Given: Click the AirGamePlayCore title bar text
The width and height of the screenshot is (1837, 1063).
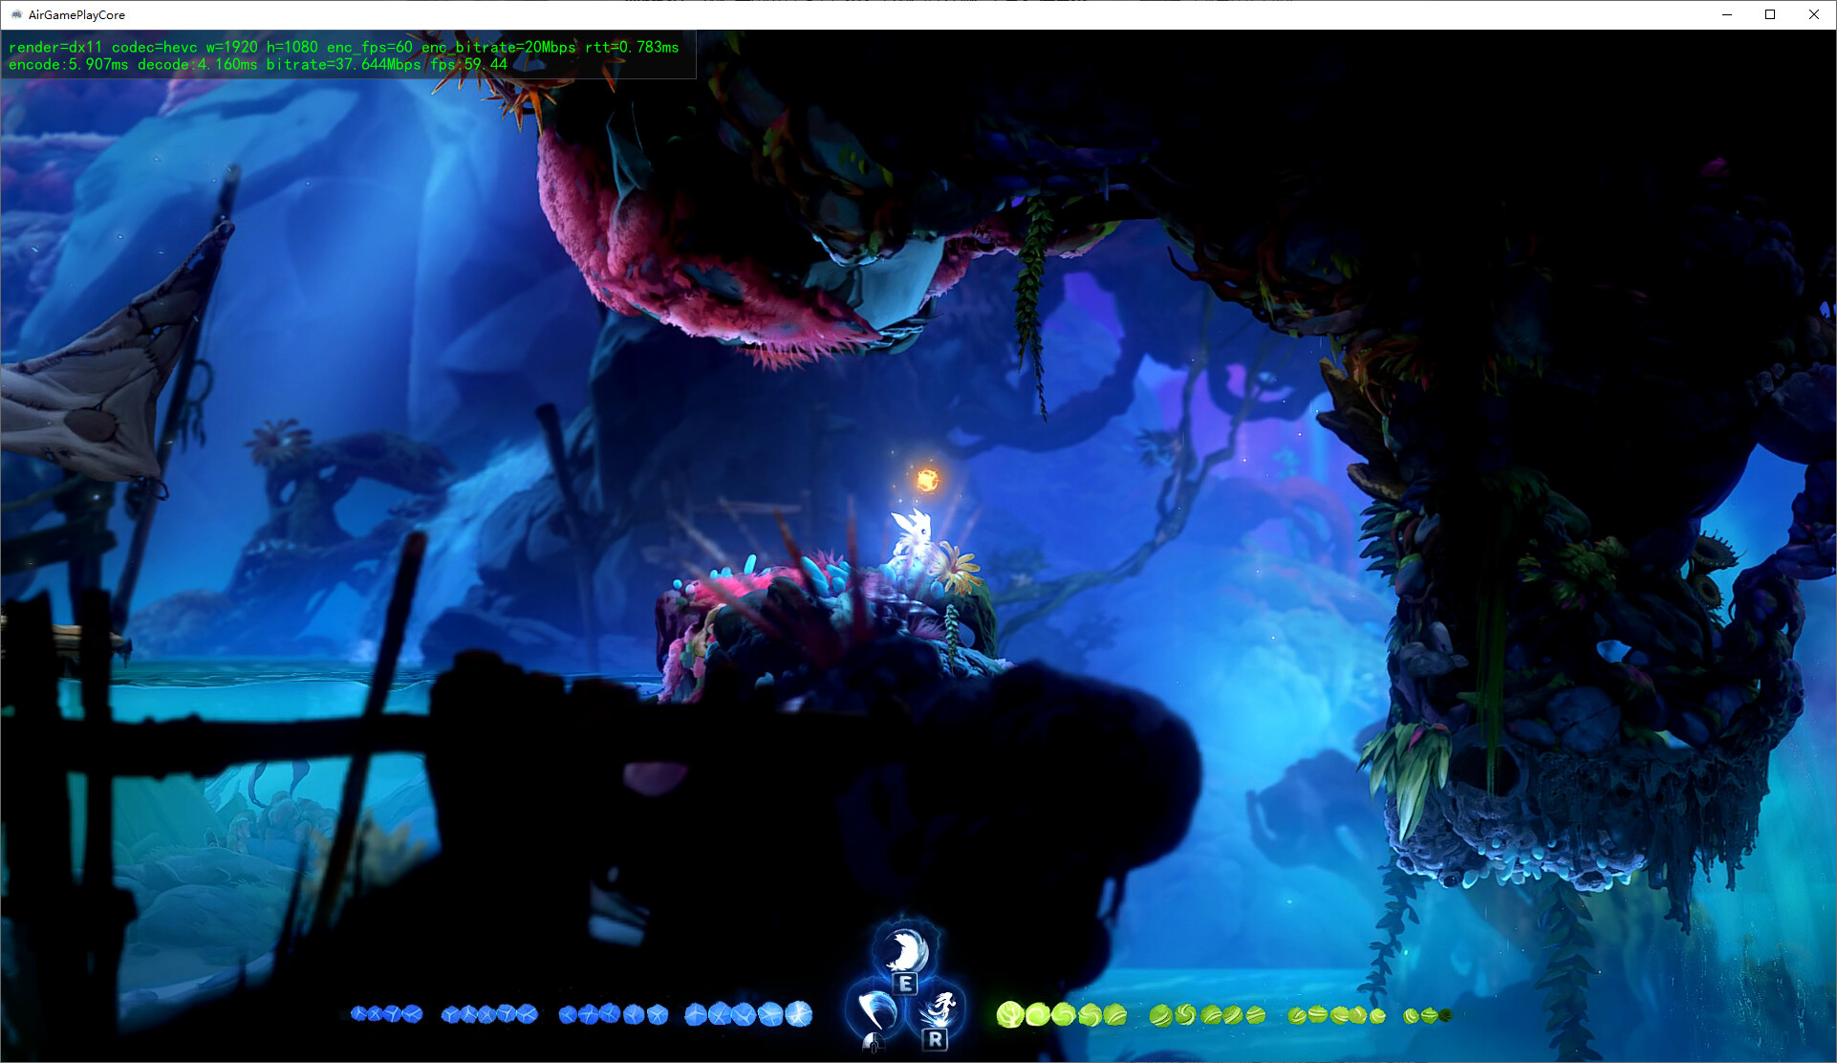Looking at the screenshot, I should click(76, 14).
